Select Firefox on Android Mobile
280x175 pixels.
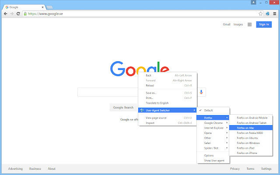coord(251,118)
